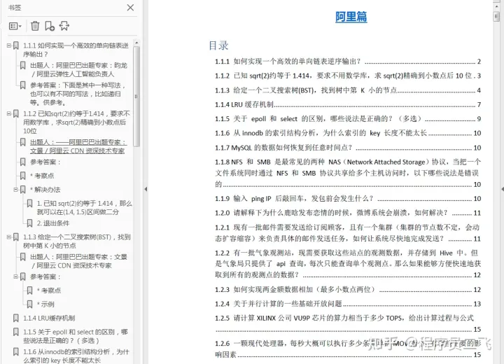Open bookmark * 考察点 under 1.1.2
The width and height of the screenshot is (504, 364).
42,176
